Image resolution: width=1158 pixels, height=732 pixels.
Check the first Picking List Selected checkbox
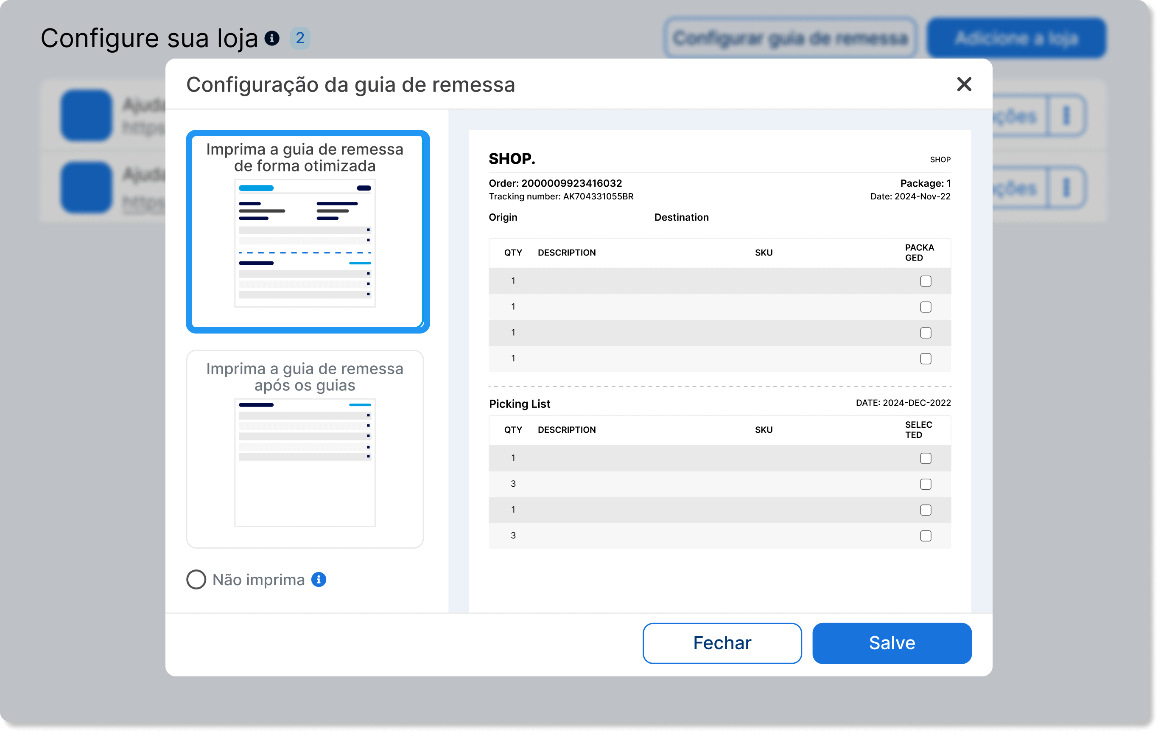(925, 458)
